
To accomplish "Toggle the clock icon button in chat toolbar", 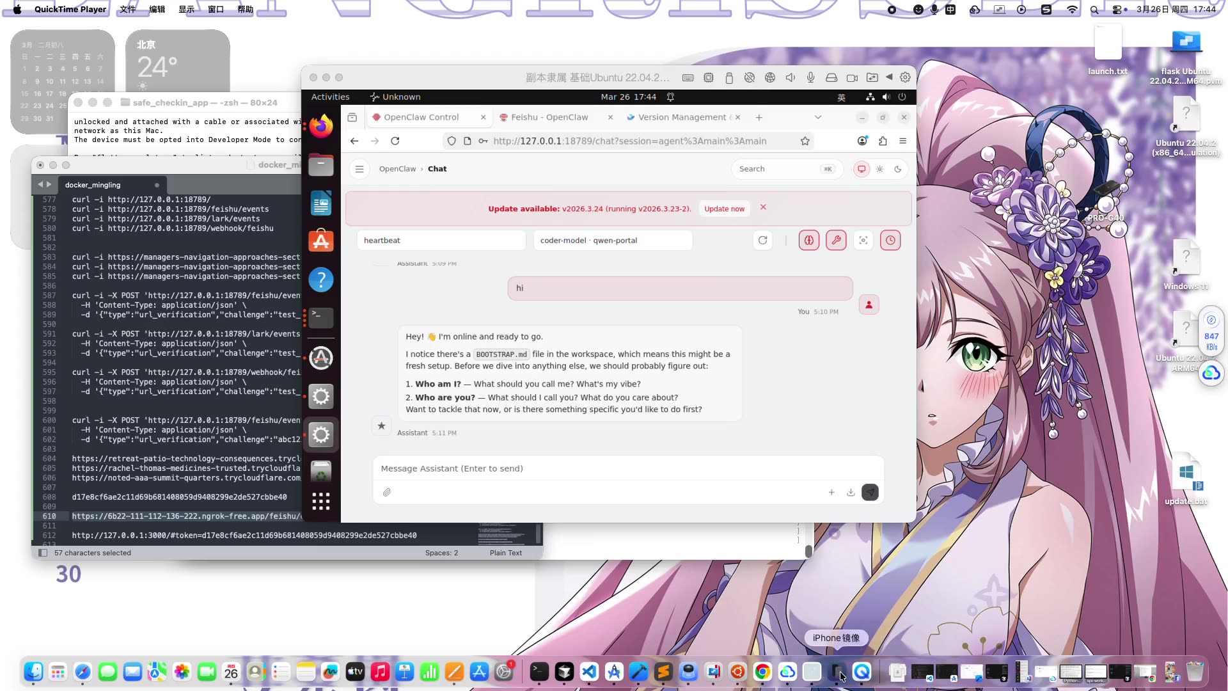I will (x=890, y=241).
